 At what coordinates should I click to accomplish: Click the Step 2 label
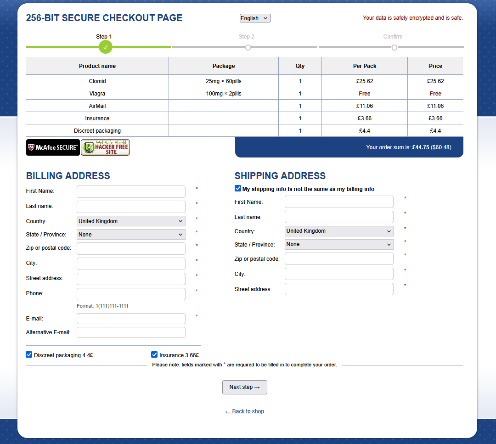247,37
